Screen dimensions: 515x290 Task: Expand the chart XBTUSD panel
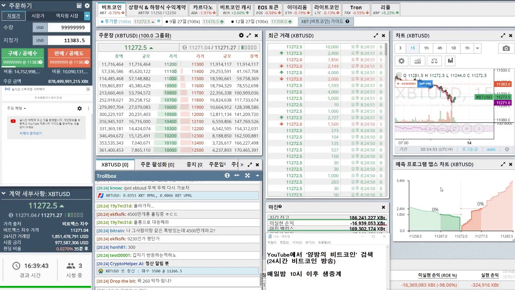pos(503,35)
